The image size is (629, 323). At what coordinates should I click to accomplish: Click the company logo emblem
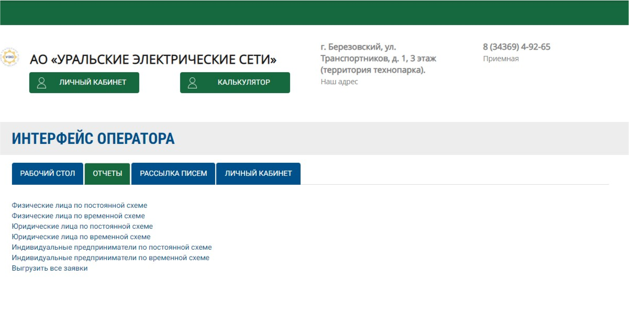click(9, 57)
